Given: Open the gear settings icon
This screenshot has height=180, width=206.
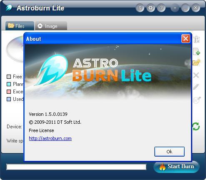Looking at the screenshot, I should pyautogui.click(x=151, y=8).
